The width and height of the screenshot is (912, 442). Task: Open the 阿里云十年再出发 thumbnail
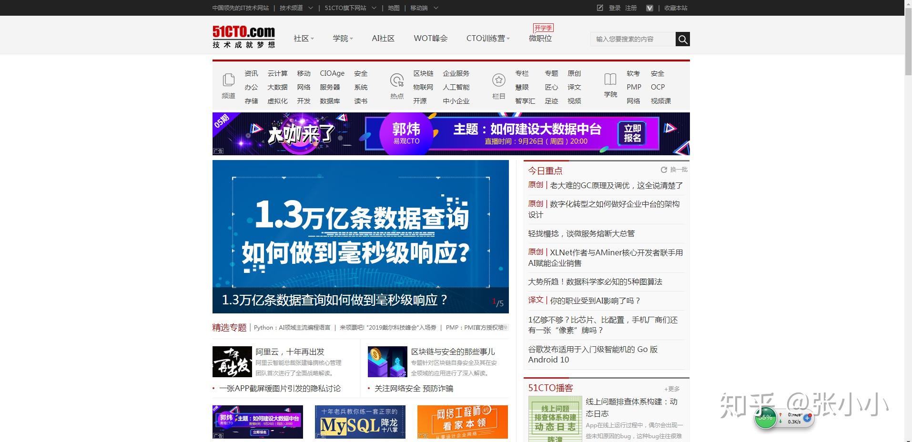pos(232,362)
